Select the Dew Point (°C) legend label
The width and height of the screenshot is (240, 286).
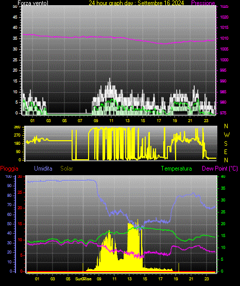(220, 169)
